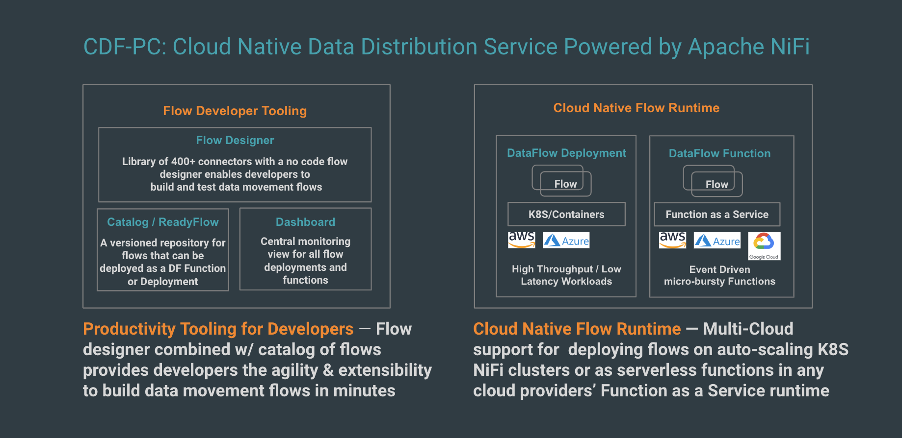Select the Flow Developer Tooling title
This screenshot has width=902, height=438.
(235, 111)
